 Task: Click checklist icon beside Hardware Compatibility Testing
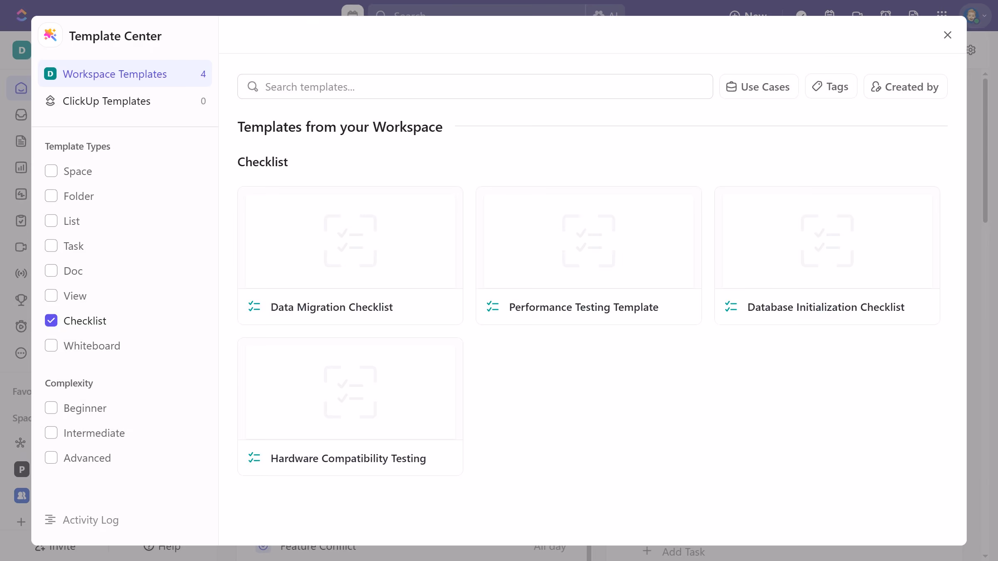click(x=254, y=458)
